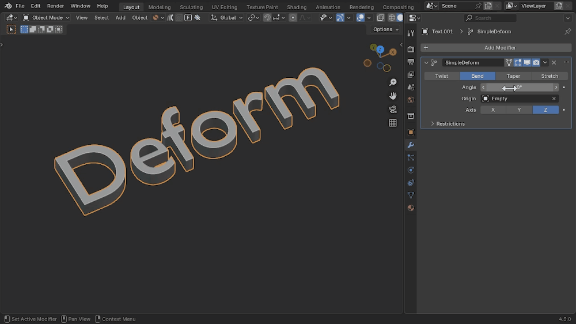Screen dimensions: 576x324
Task: Toggle camera view icon in viewport
Action: 393,109
